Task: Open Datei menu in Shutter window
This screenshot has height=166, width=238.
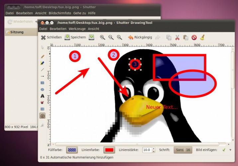Action: pyautogui.click(x=10, y=13)
